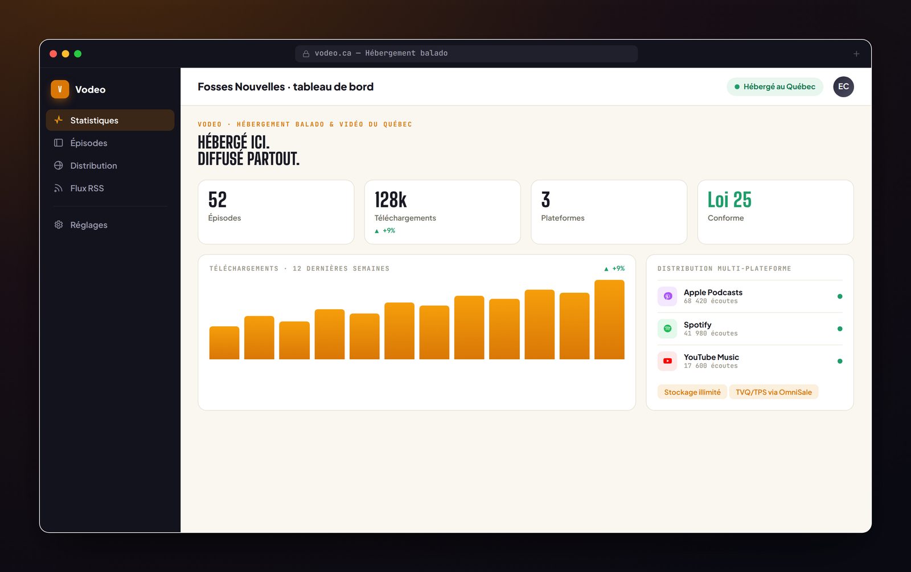Click the Spotify row label
The height and width of the screenshot is (572, 911).
pos(697,325)
